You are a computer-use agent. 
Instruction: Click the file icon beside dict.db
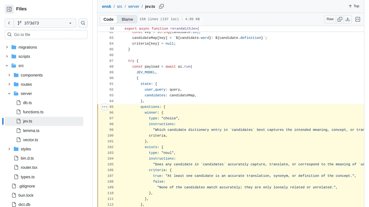(x=14, y=204)
